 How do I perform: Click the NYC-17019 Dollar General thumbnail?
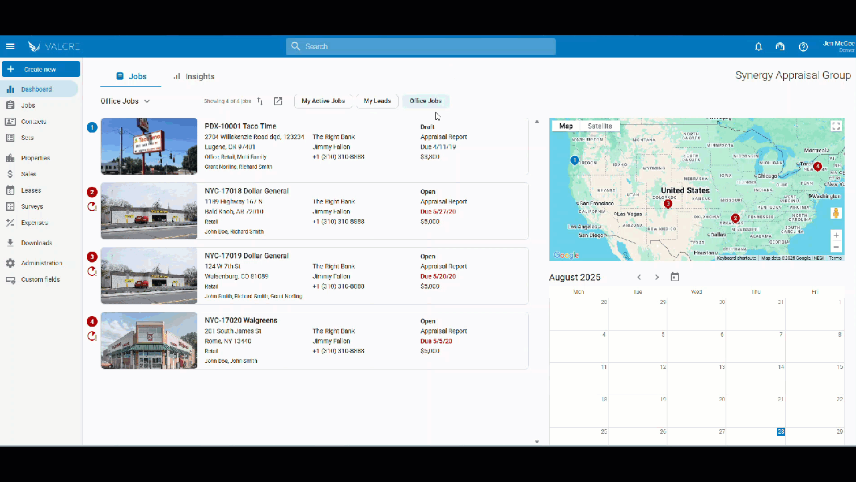[149, 276]
